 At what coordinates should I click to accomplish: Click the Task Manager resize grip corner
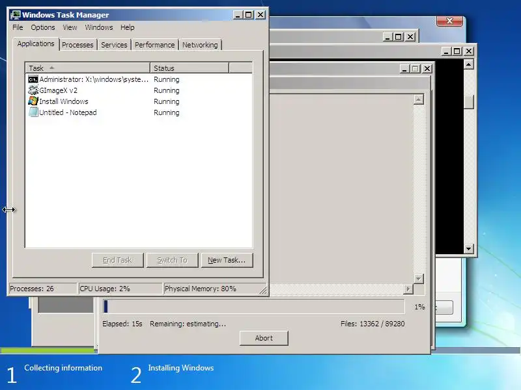[263, 290]
